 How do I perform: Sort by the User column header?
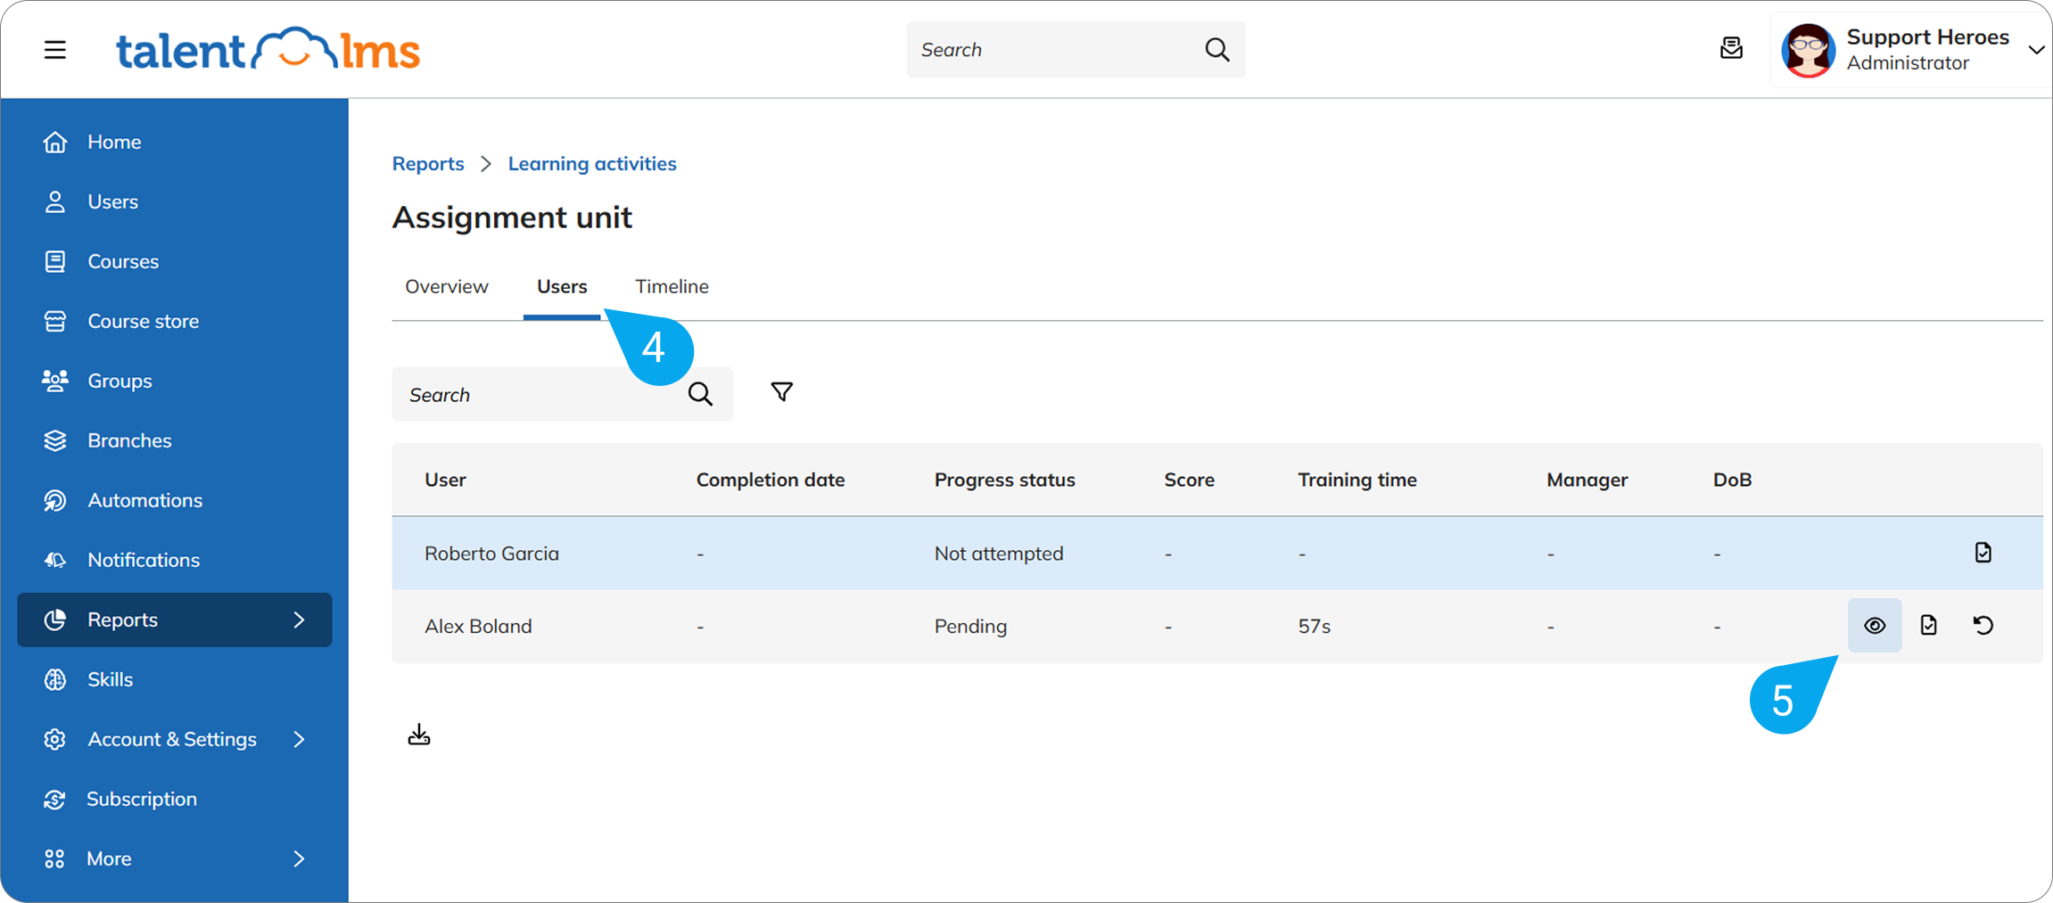[445, 480]
